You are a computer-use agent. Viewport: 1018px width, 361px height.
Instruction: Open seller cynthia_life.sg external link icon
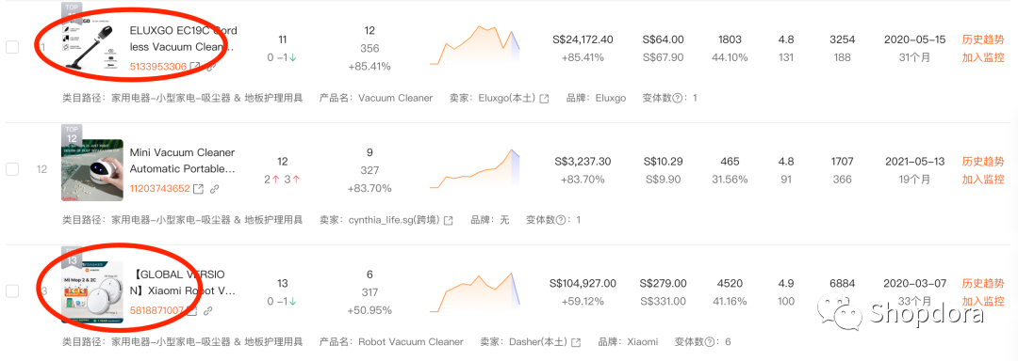pos(448,220)
